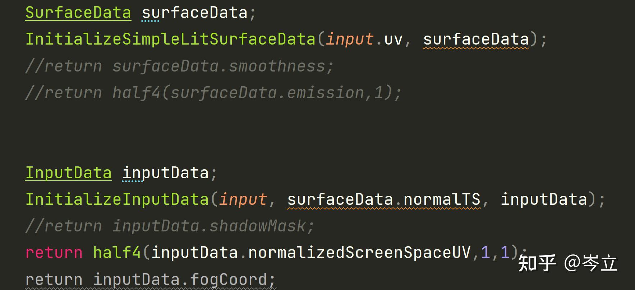Click the inputData variable declaration
The width and height of the screenshot is (635, 290).
tap(165, 173)
